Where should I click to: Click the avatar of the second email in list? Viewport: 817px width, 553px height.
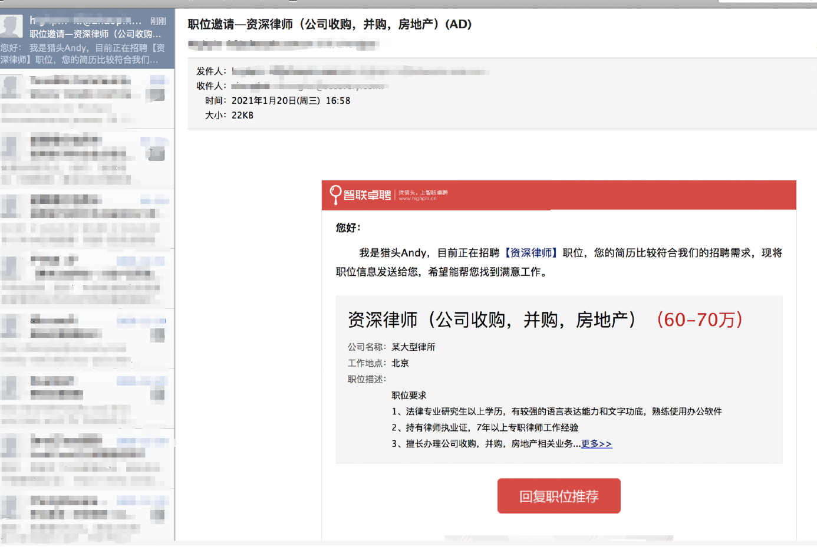pyautogui.click(x=12, y=87)
